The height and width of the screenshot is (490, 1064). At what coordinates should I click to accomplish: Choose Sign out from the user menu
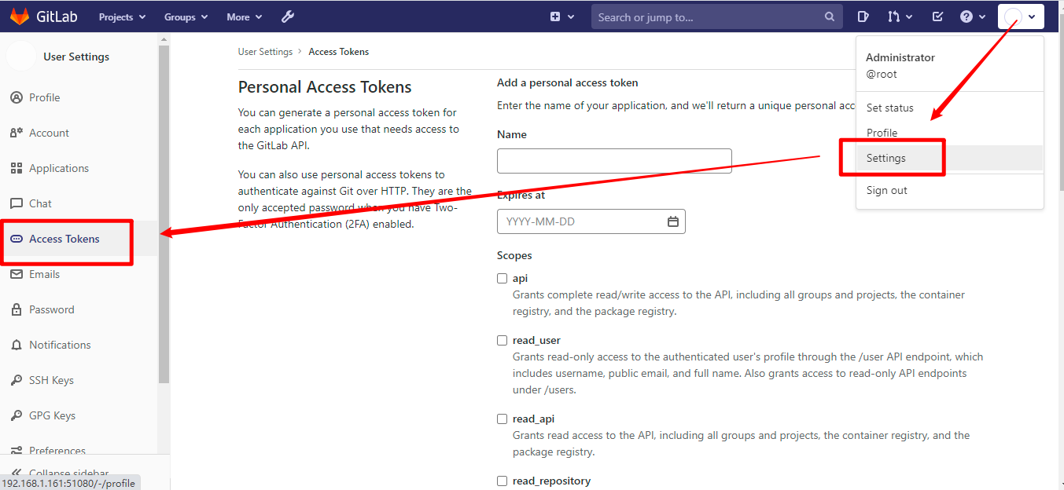(x=886, y=190)
